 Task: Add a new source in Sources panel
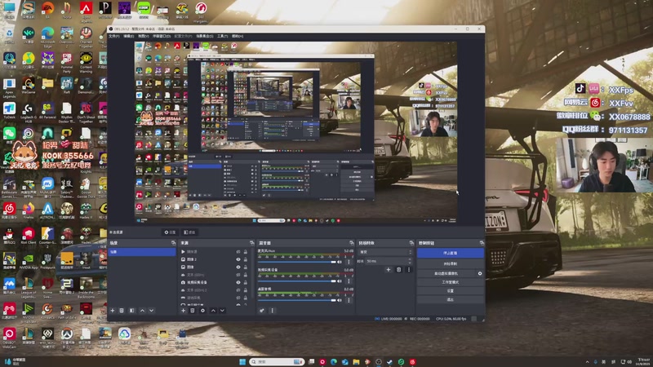click(x=183, y=311)
